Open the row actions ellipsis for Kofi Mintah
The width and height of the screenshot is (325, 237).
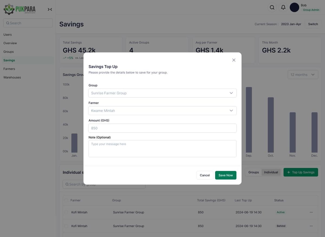[310, 212]
